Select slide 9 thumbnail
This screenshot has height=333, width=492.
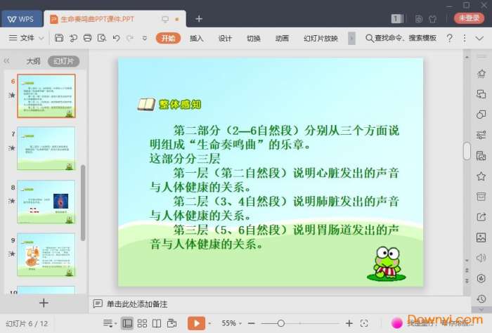(x=46, y=254)
